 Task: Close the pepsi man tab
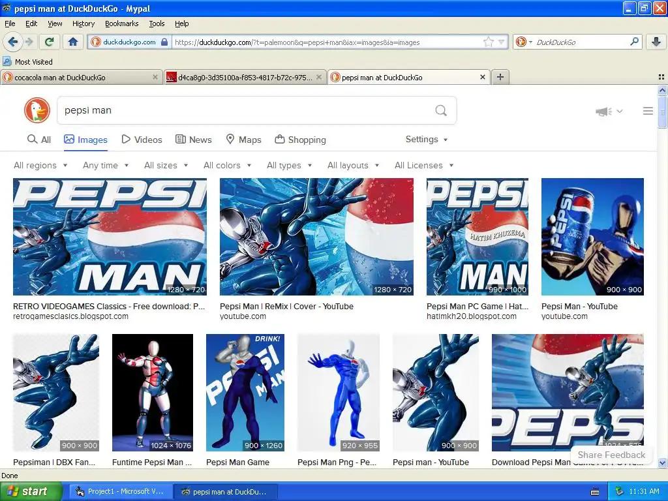pyautogui.click(x=482, y=77)
